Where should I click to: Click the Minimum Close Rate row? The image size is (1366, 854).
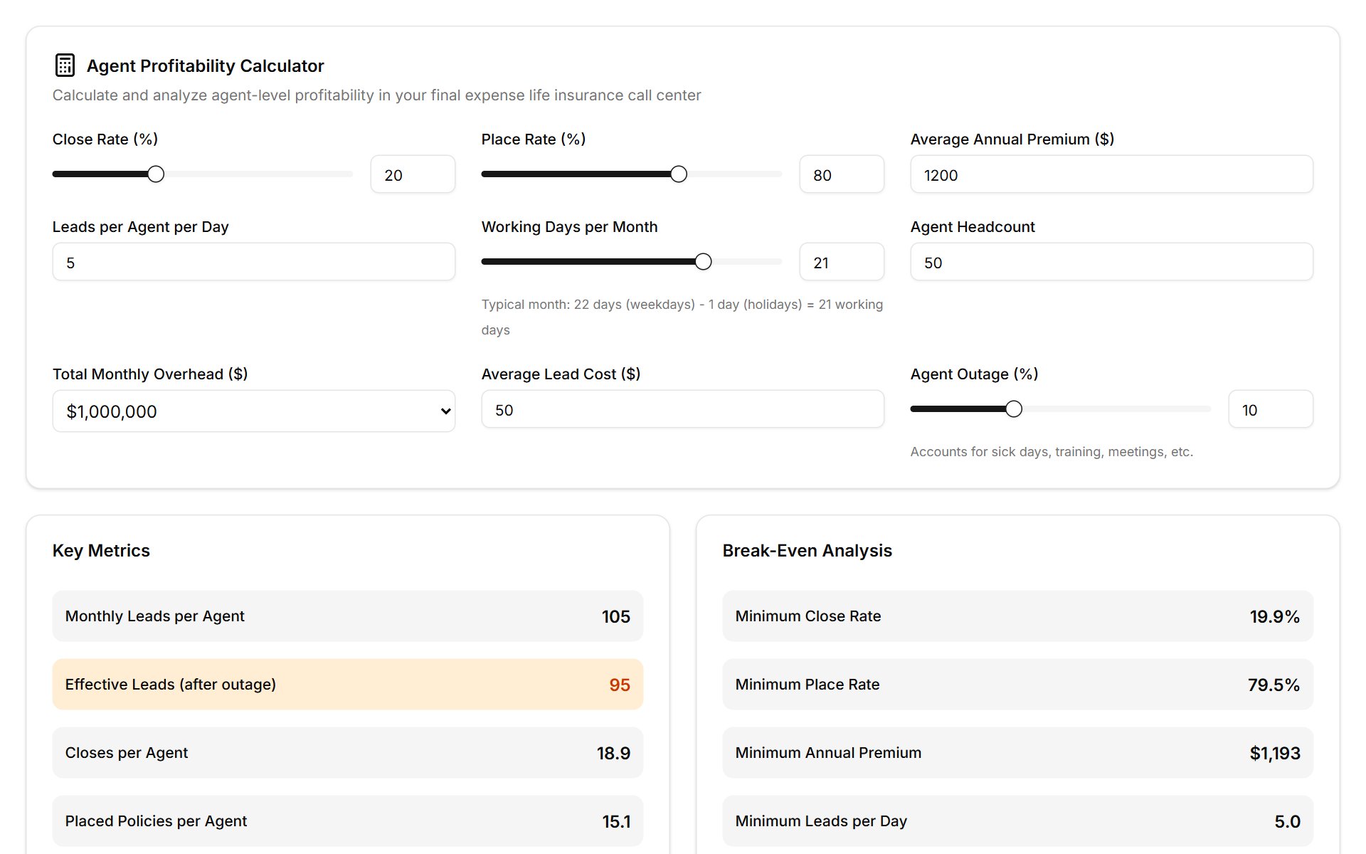1017,616
